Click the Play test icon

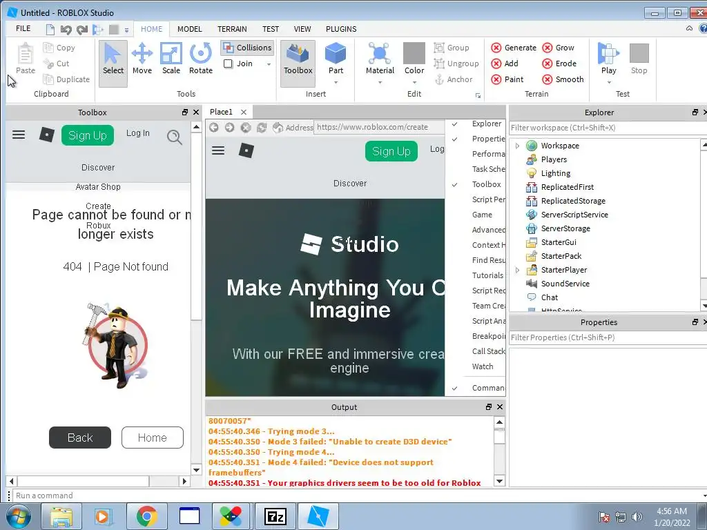click(608, 54)
